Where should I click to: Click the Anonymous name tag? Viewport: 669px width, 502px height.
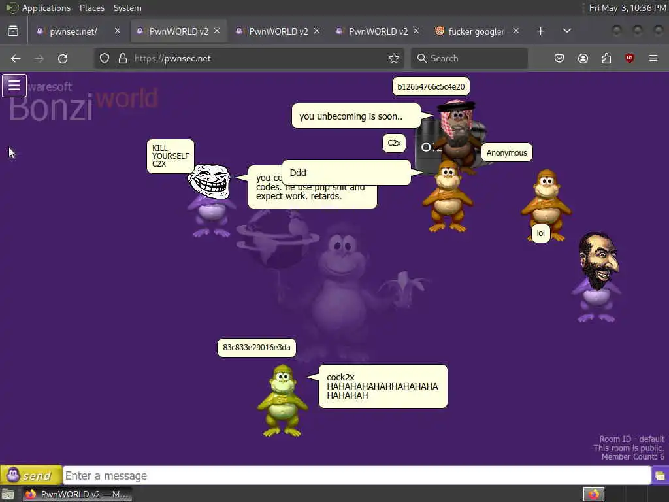pos(506,152)
